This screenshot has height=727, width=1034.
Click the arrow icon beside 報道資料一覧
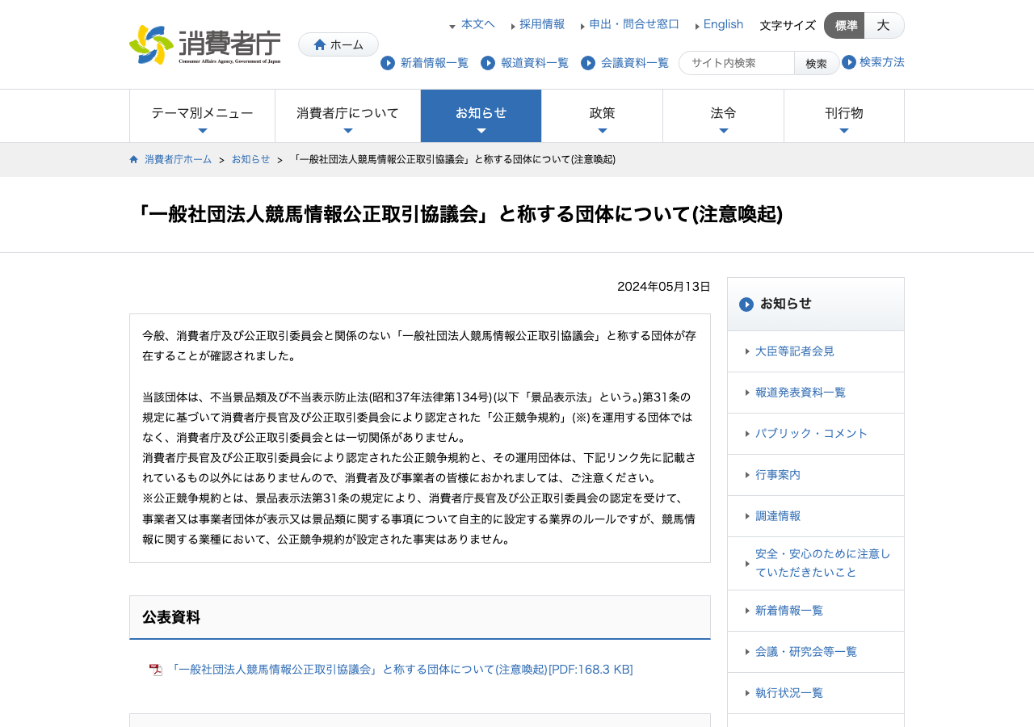pos(488,63)
